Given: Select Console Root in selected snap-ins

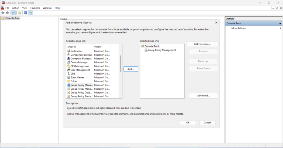Looking at the screenshot, I should tap(152, 46).
